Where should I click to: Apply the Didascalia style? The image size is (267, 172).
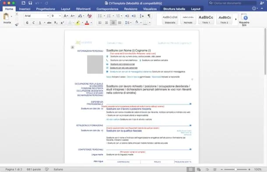pos(170,19)
